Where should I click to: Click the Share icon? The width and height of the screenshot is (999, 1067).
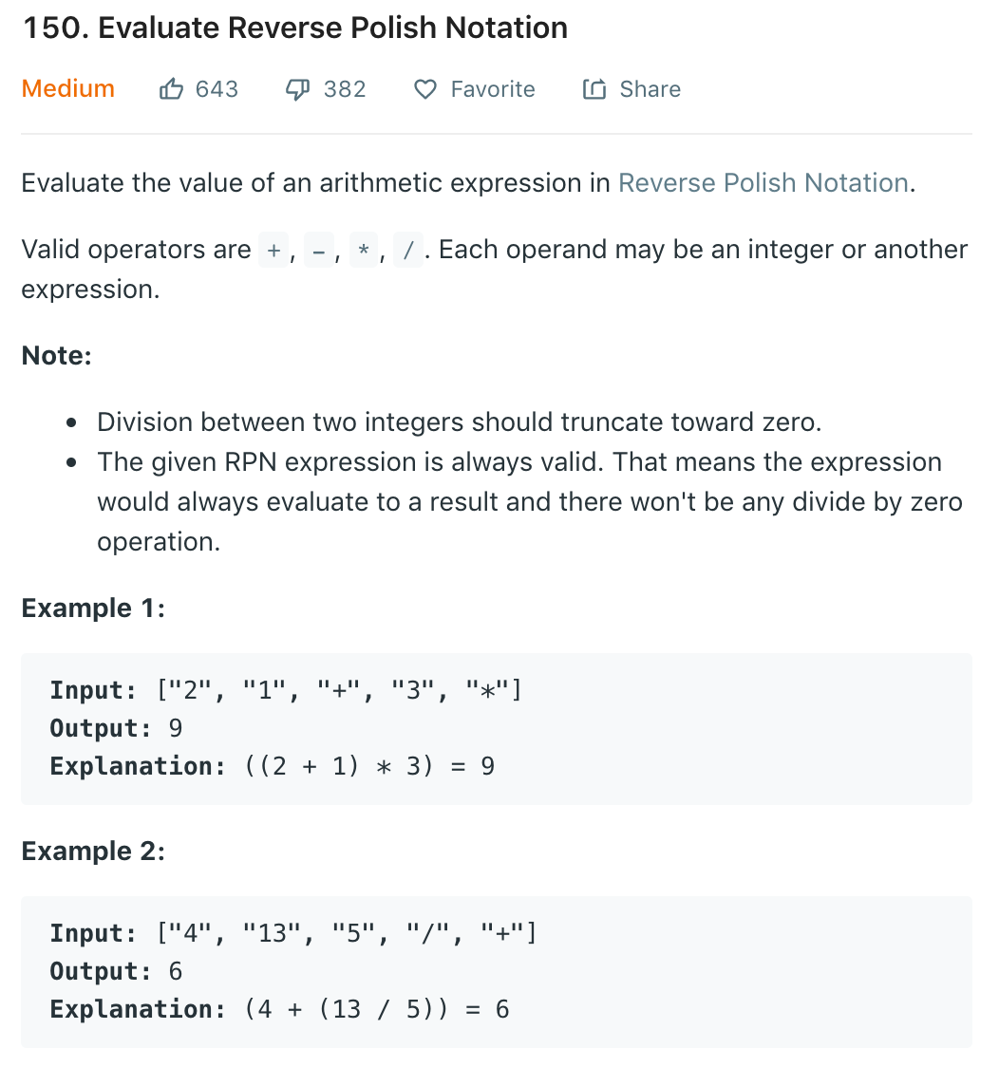593,88
